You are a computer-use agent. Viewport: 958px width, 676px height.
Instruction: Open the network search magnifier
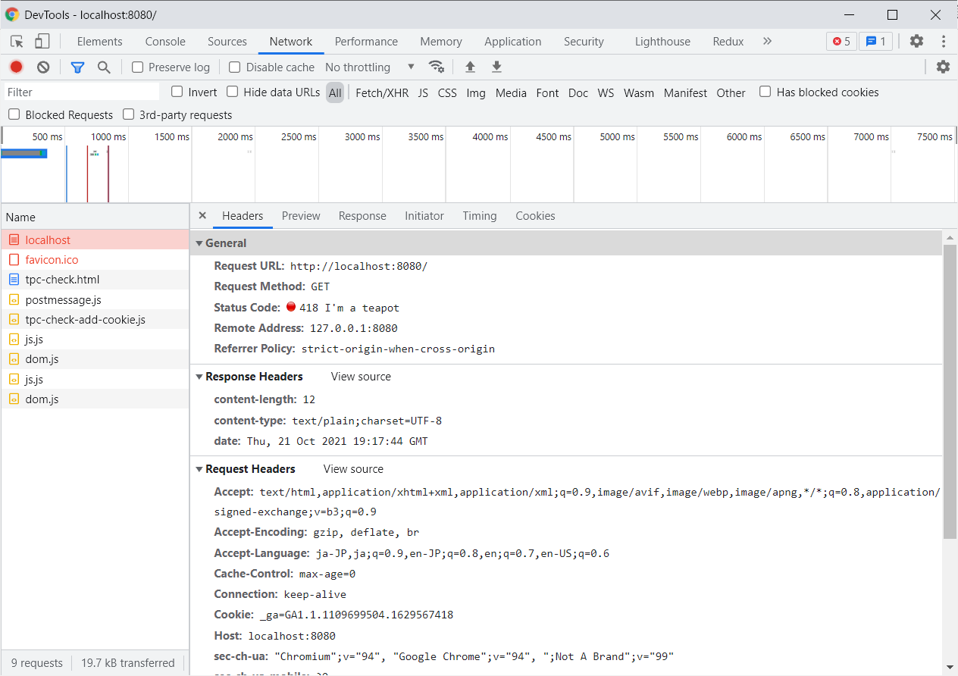104,67
